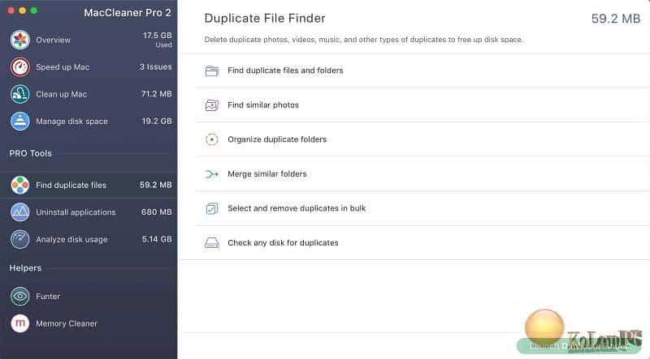The width and height of the screenshot is (650, 359).
Task: Click the '19.2 GB' disk space value
Action: [157, 122]
